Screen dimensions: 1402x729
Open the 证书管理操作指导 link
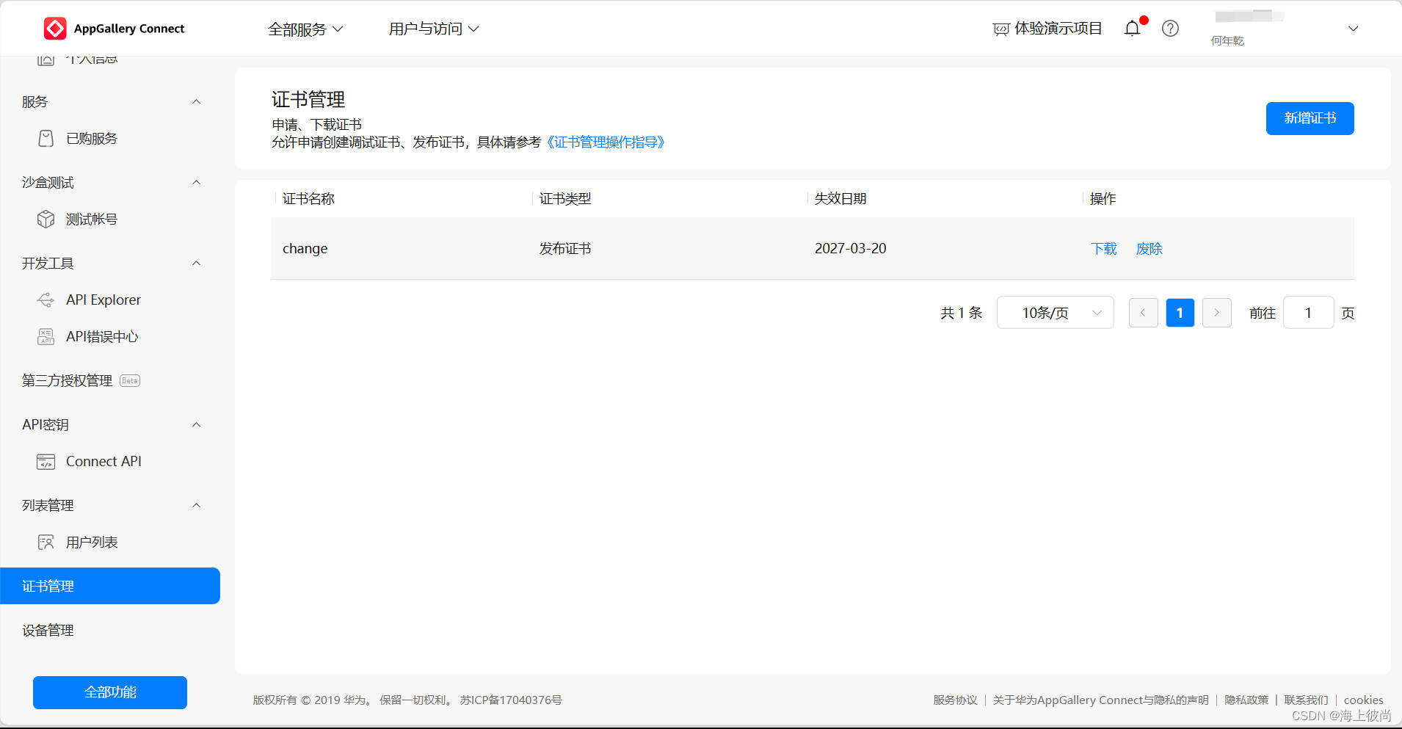[605, 142]
